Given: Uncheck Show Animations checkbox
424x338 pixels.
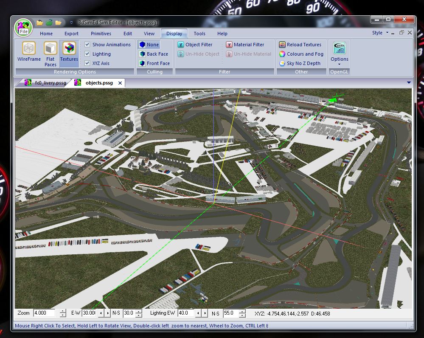Looking at the screenshot, I should 87,45.
